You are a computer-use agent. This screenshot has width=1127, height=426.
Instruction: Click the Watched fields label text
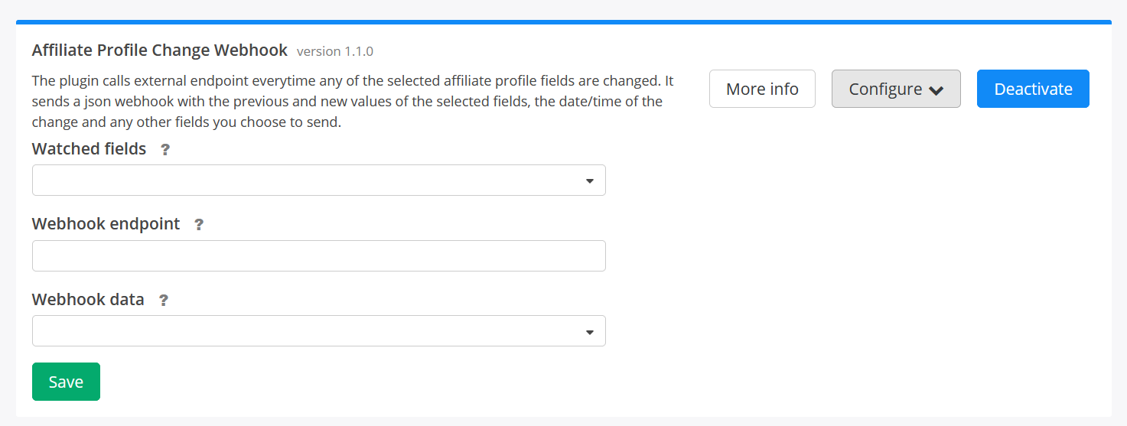click(x=89, y=149)
